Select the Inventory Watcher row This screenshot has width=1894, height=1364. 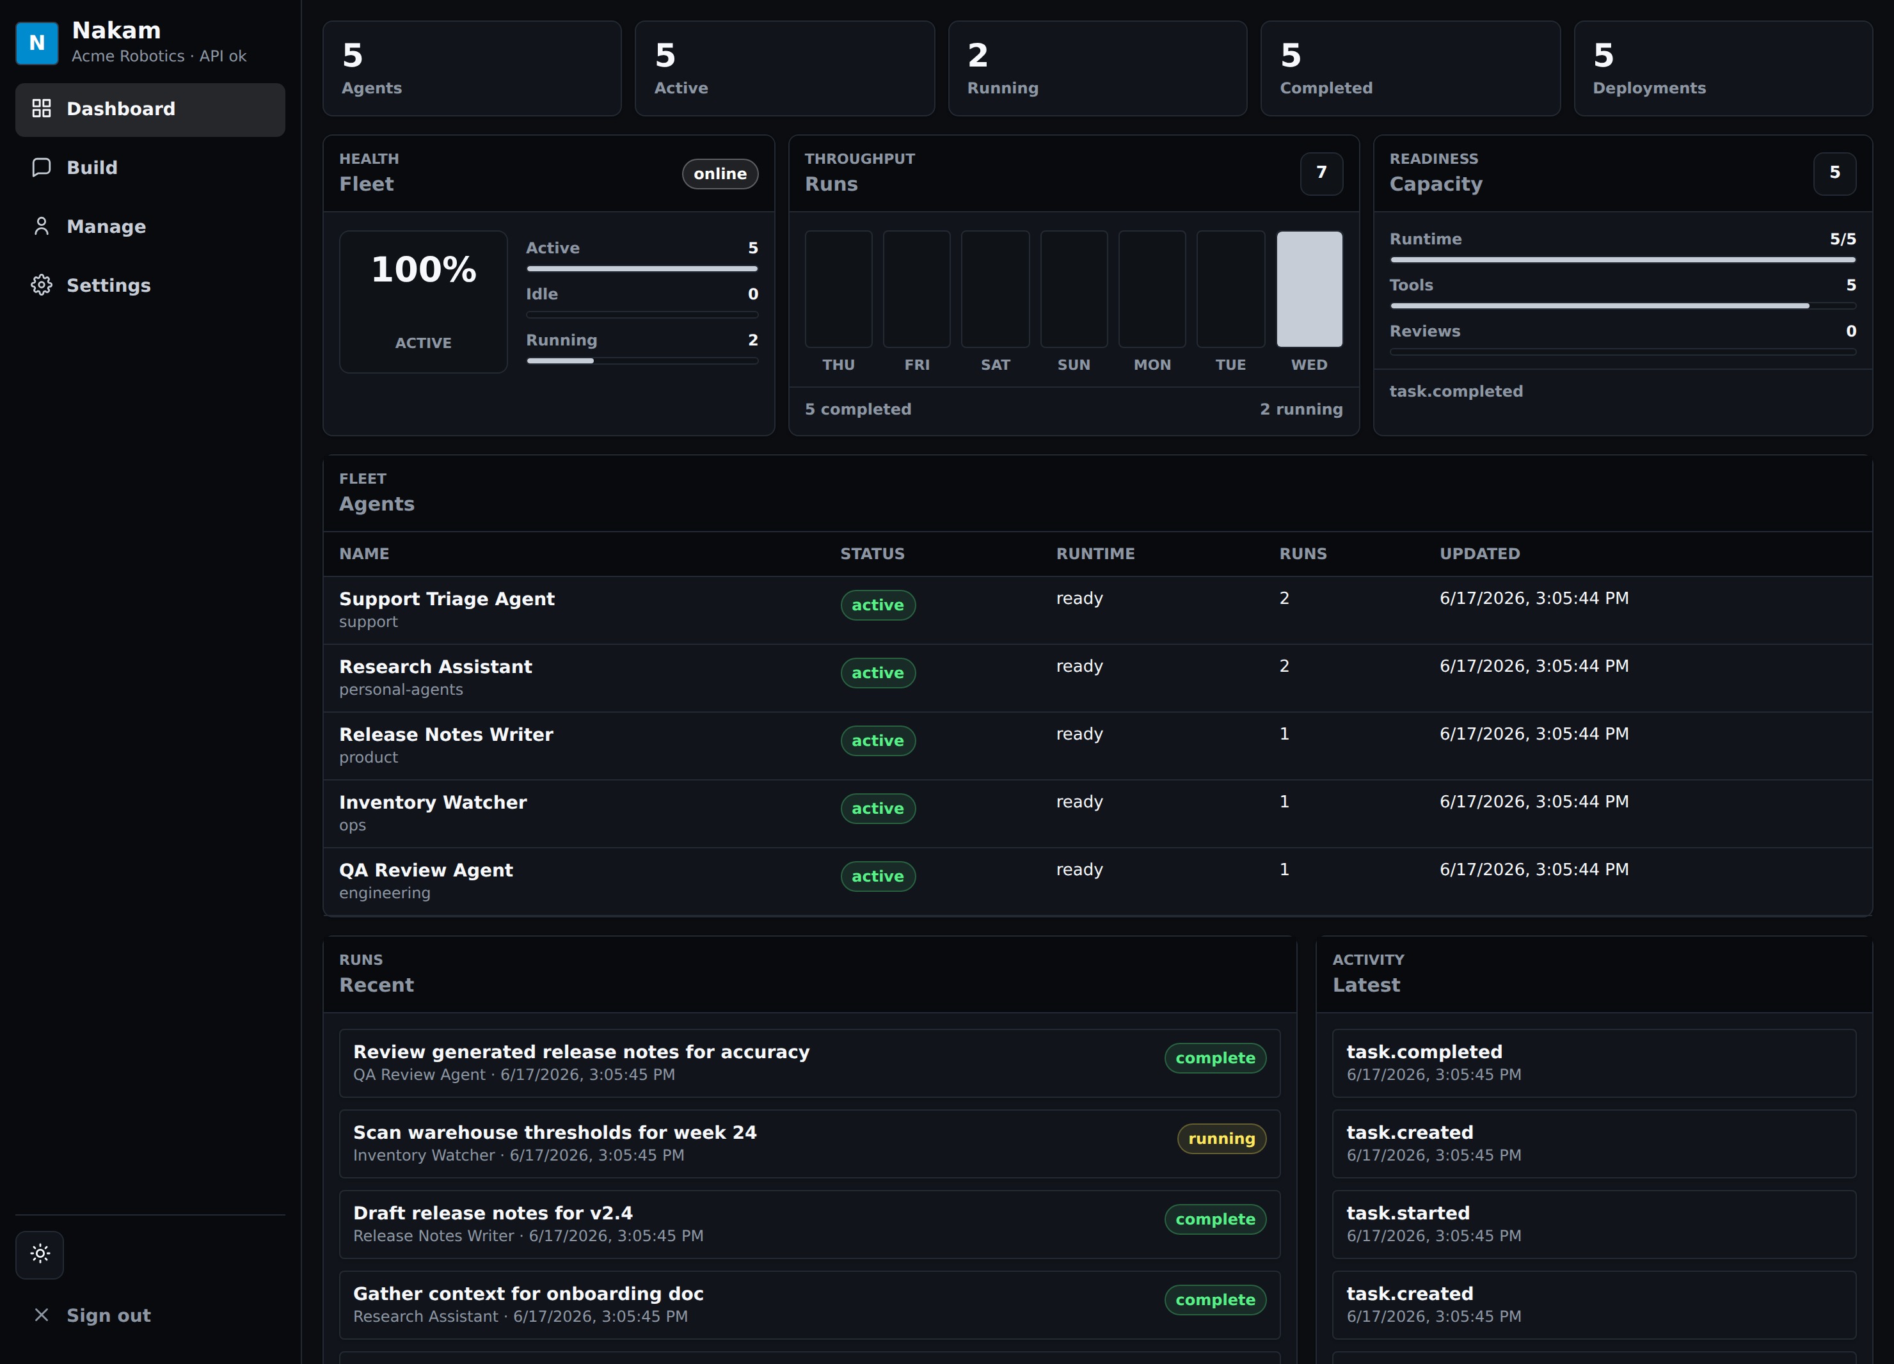[1097, 814]
